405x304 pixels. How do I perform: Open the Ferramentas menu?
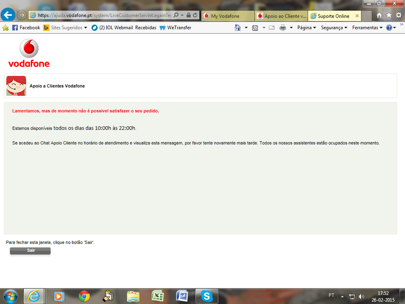pos(367,28)
